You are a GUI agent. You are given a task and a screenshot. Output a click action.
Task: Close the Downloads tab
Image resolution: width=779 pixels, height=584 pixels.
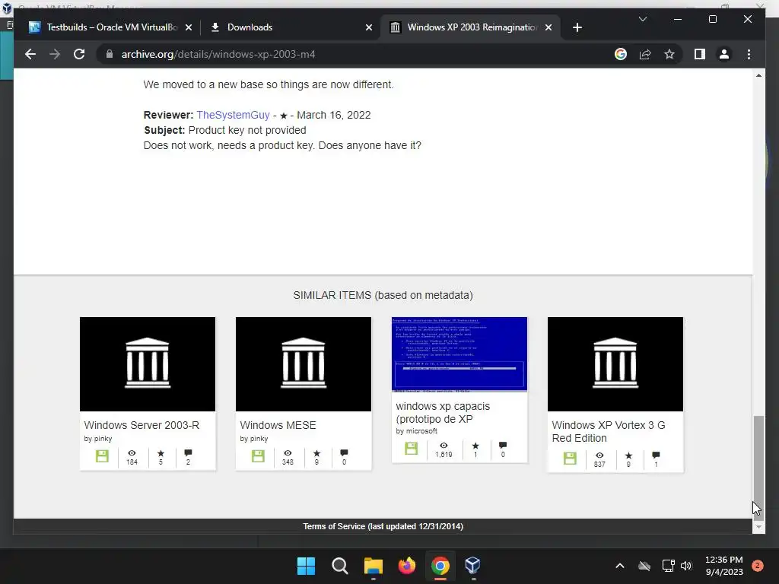(369, 27)
